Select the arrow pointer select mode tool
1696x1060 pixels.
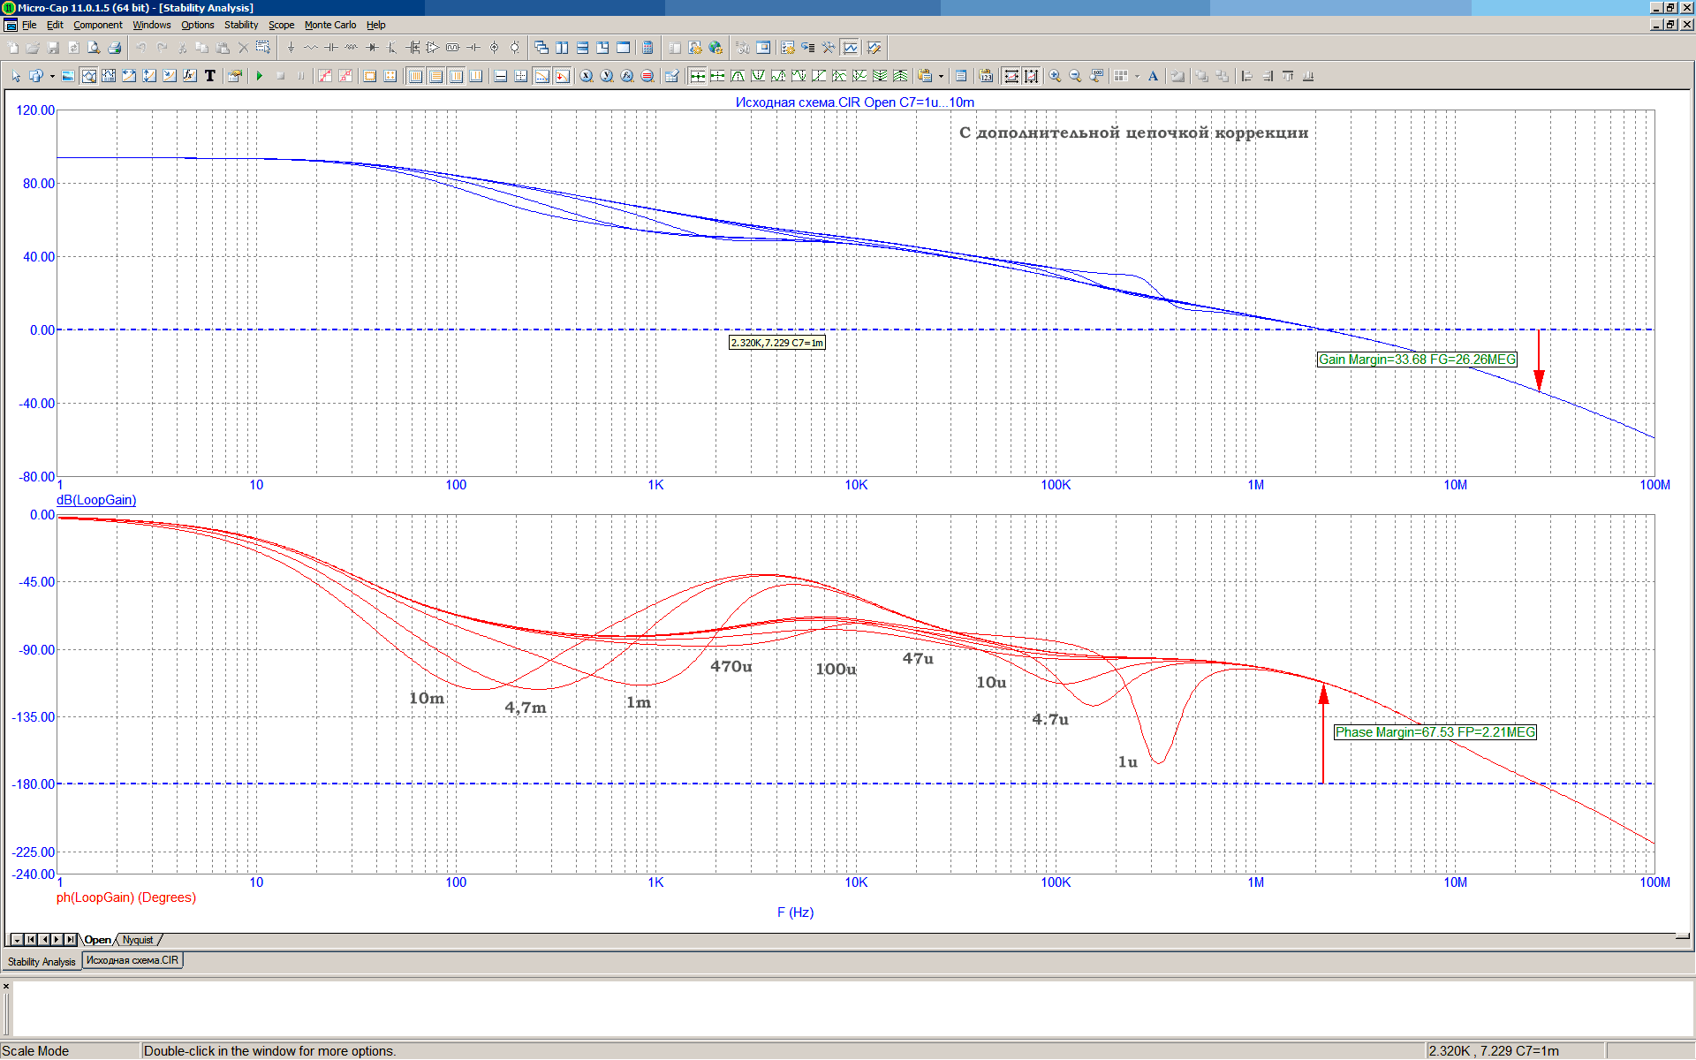(16, 76)
